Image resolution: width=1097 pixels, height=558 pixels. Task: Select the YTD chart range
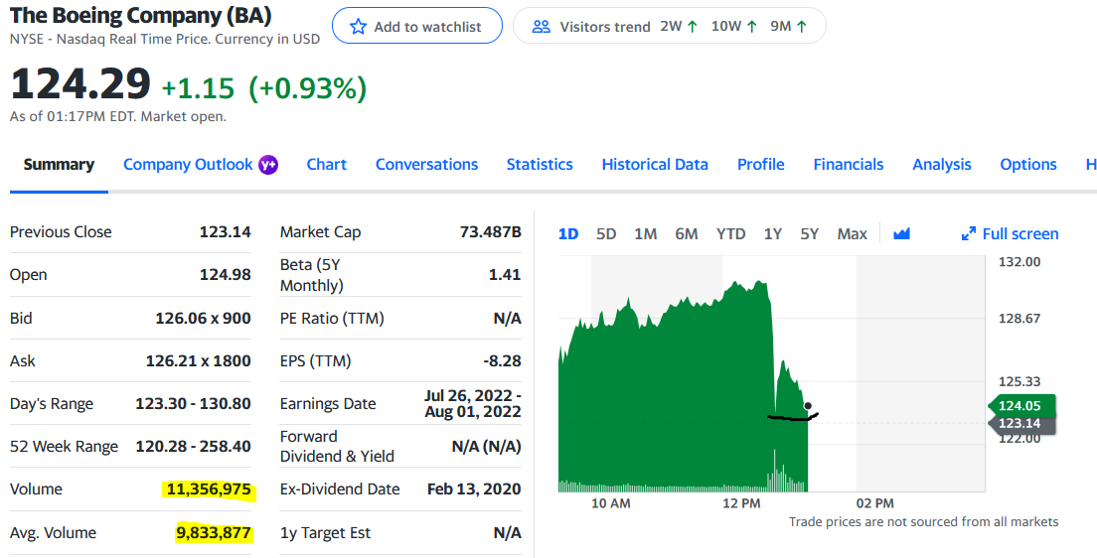click(x=730, y=233)
